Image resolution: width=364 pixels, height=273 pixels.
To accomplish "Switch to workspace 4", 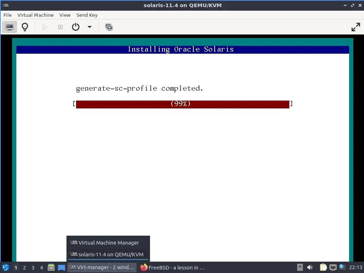I will (x=42, y=268).
